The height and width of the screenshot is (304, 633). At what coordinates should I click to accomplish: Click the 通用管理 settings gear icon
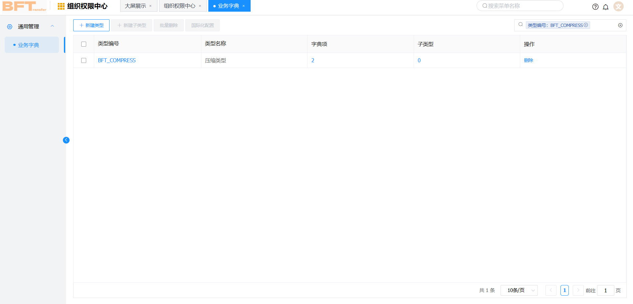9,26
